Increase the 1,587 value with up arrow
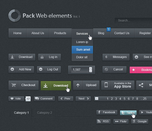 (90, 68)
